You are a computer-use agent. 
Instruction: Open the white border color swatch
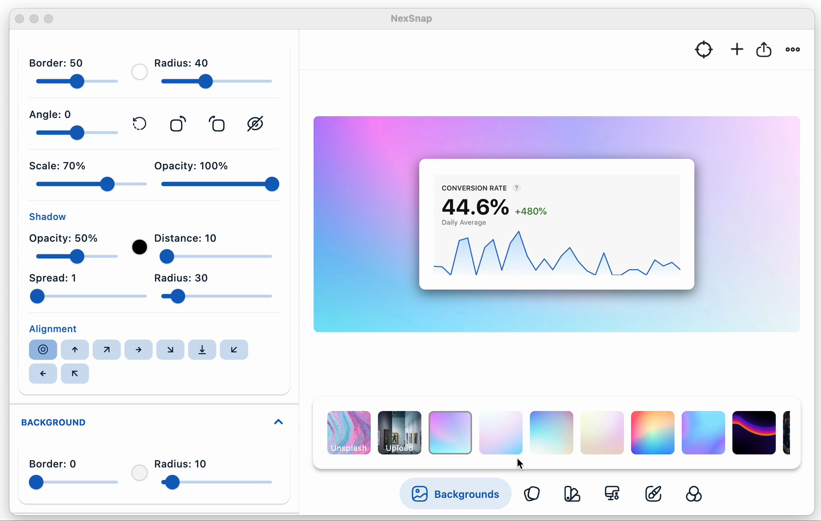(139, 72)
